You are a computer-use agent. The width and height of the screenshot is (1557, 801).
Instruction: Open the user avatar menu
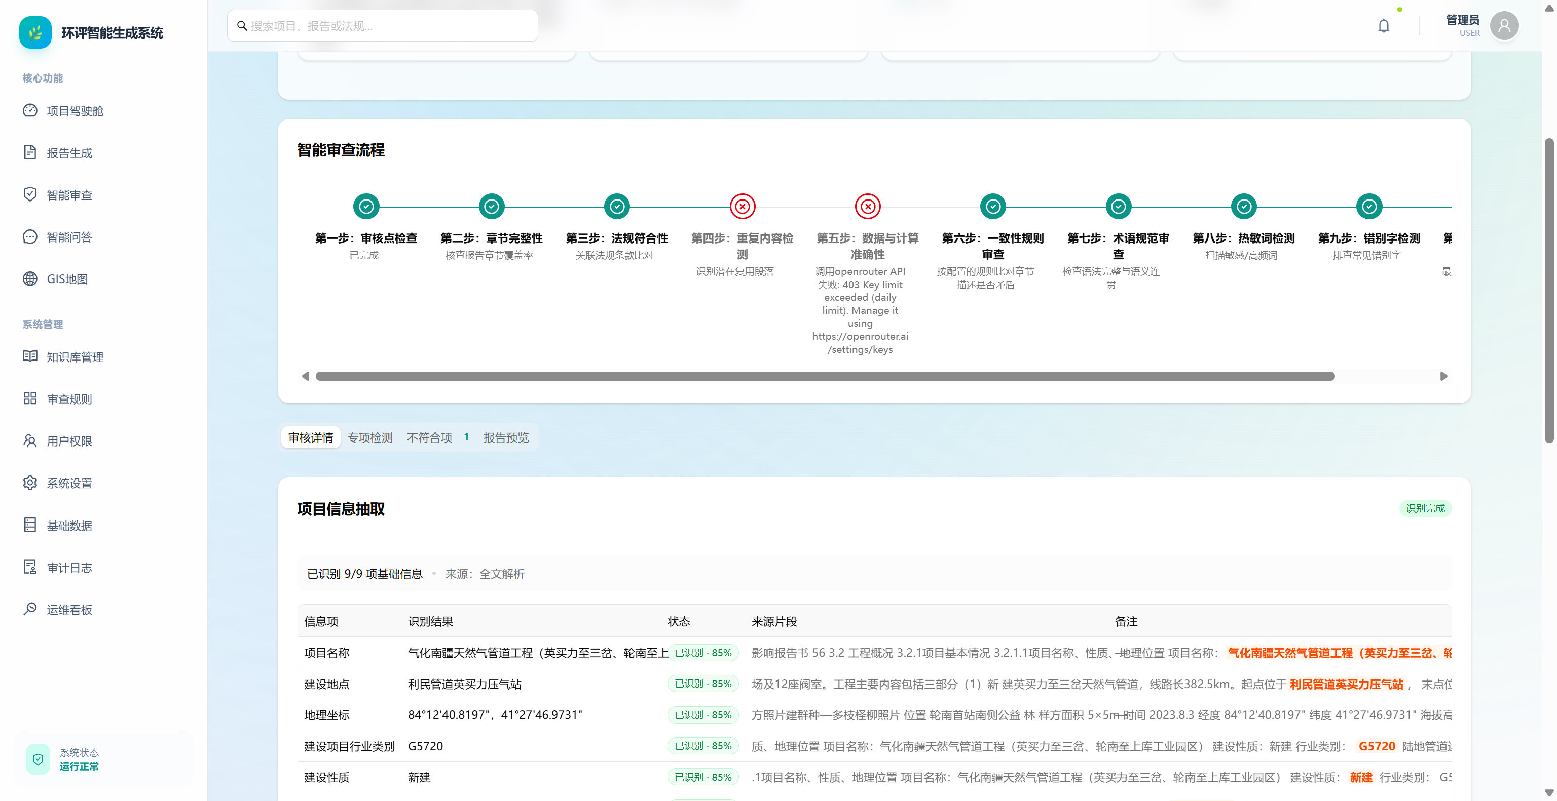[x=1504, y=26]
